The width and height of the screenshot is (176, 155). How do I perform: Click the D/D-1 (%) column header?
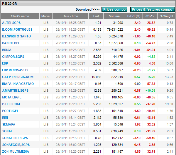(134, 16)
